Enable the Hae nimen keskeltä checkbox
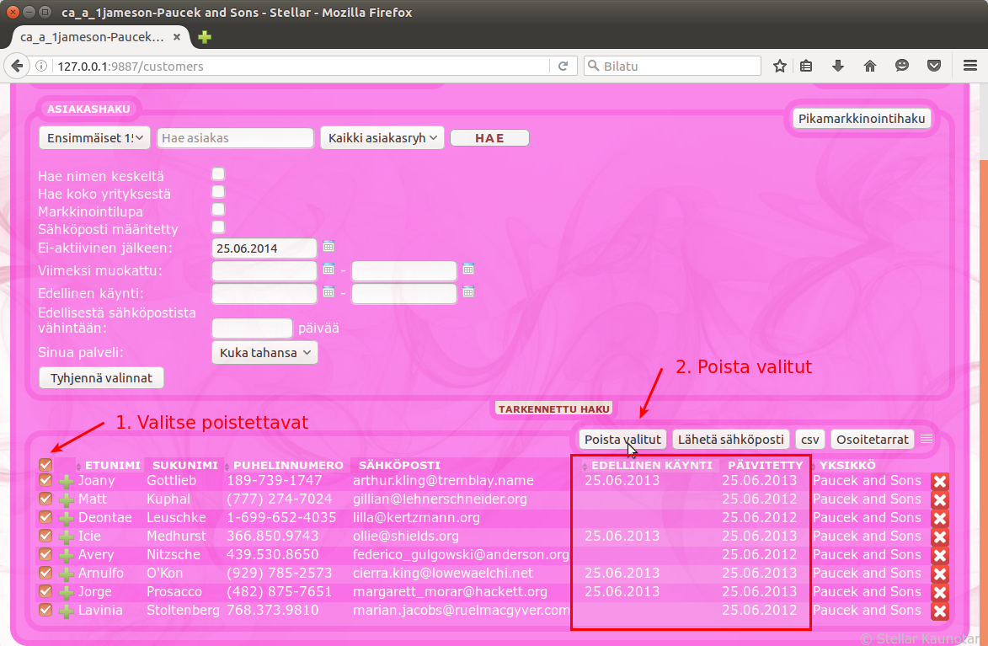This screenshot has height=646, width=988. [218, 174]
